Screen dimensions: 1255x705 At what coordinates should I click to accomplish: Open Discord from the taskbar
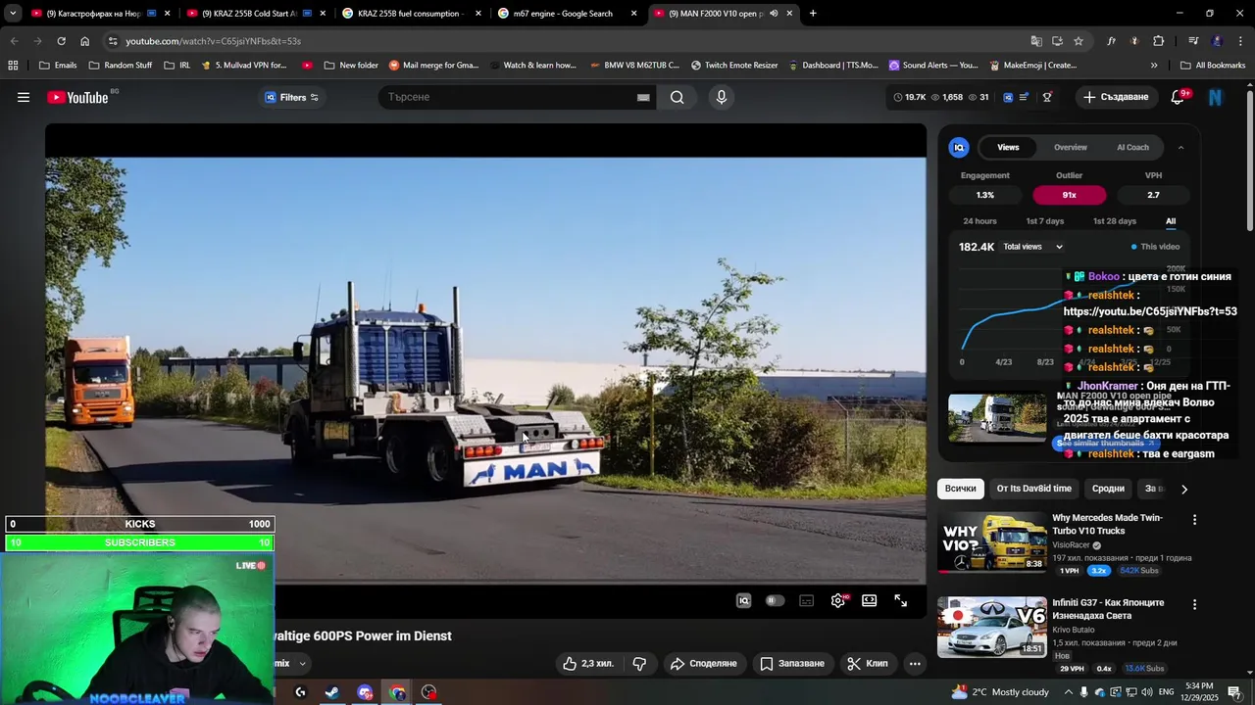click(x=365, y=692)
